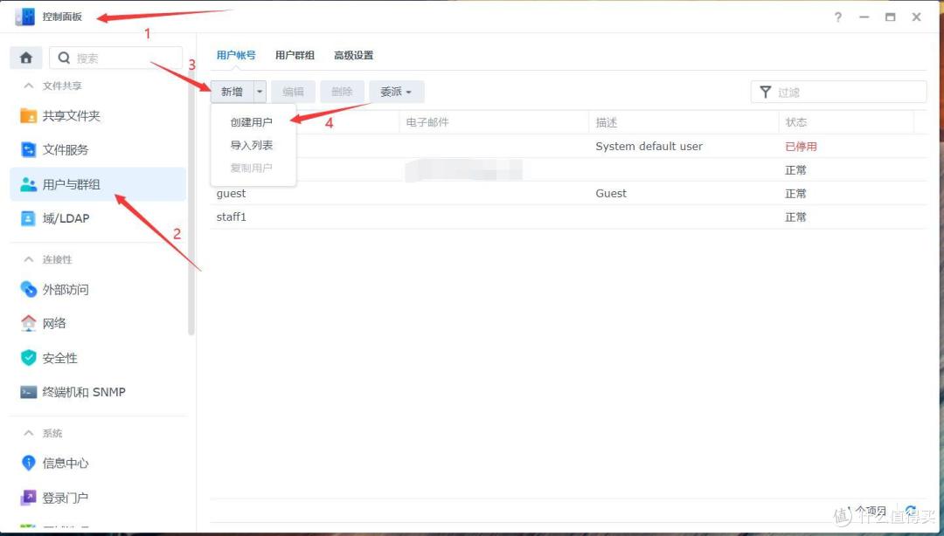Click the System default user description
This screenshot has height=536, width=944.
pyautogui.click(x=649, y=146)
